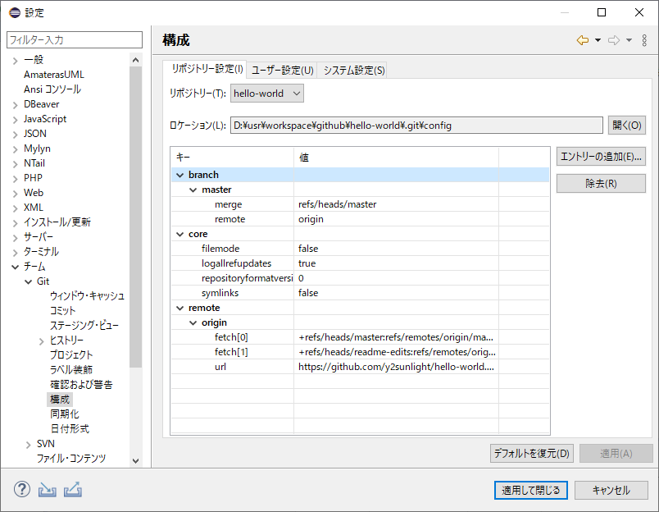Click the export preferences icon

(x=73, y=490)
